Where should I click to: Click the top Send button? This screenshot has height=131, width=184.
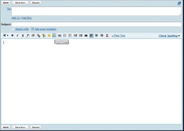tap(6, 3)
